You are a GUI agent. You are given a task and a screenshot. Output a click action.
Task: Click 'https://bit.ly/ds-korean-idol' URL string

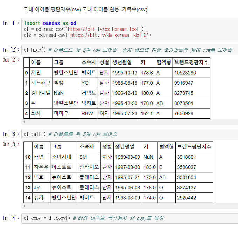click(x=103, y=29)
